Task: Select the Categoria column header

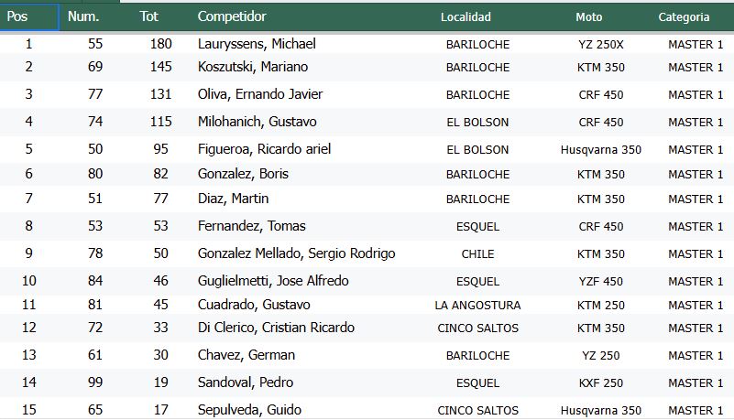Action: click(x=684, y=16)
